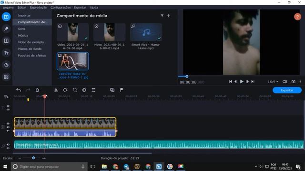Toggle music track link icon
This screenshot has height=171, width=305.
click(x=8, y=148)
